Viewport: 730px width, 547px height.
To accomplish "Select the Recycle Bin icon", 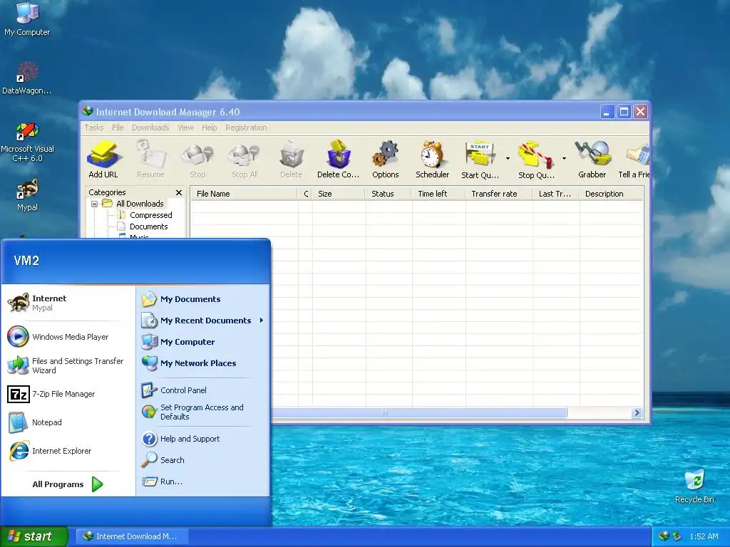I will 694,486.
